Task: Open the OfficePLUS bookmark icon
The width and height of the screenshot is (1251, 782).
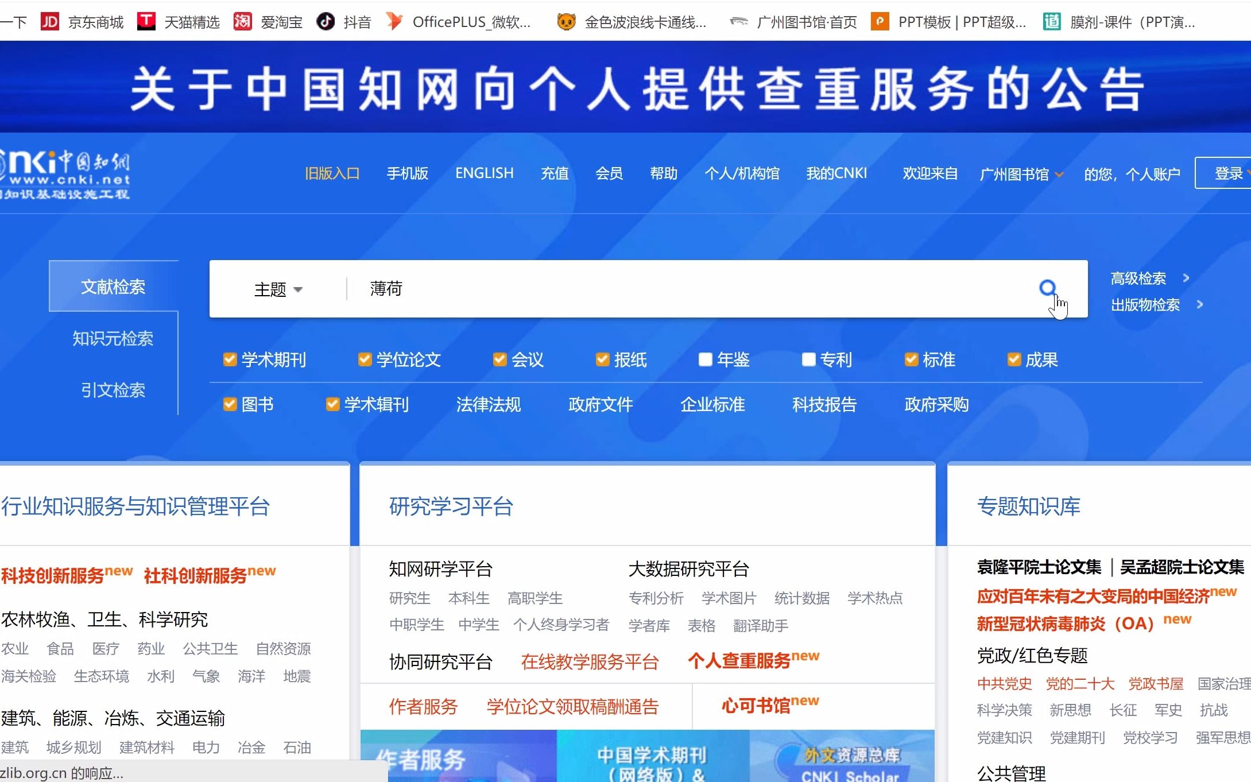Action: tap(394, 22)
